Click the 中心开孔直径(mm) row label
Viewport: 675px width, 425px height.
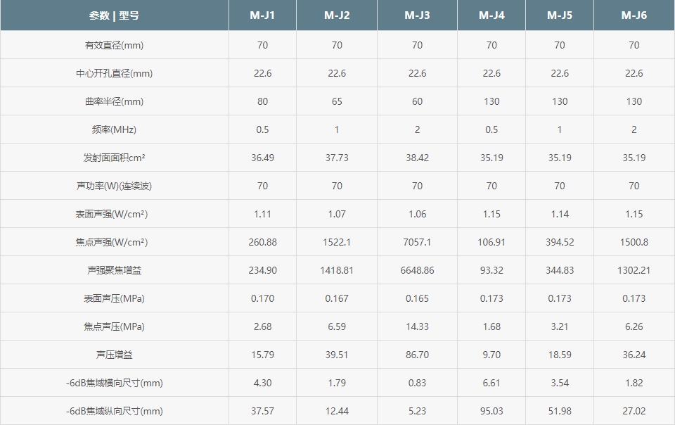pyautogui.click(x=114, y=73)
